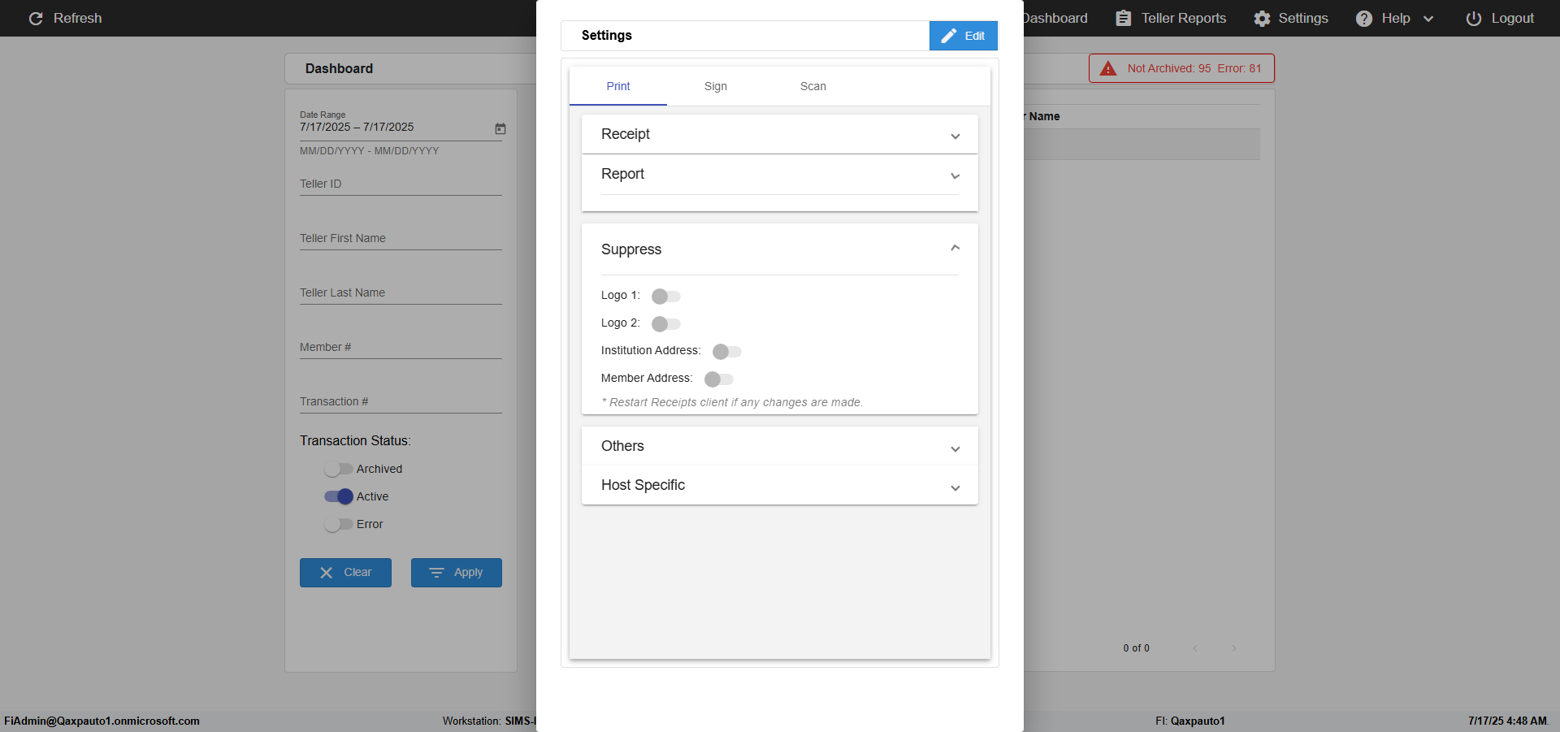Image resolution: width=1560 pixels, height=732 pixels.
Task: Go to next page in paginator
Action: point(1234,648)
